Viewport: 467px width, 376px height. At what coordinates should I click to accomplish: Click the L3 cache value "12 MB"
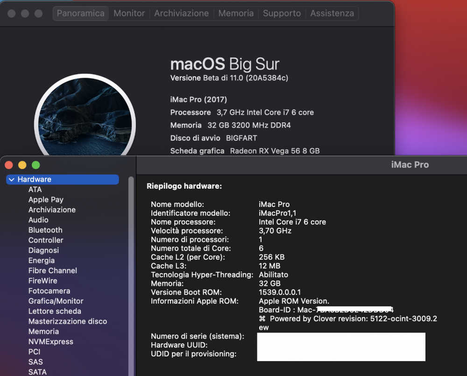click(x=269, y=266)
